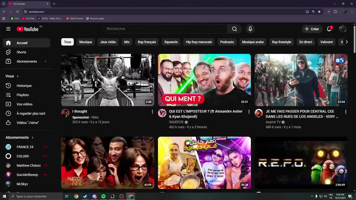
Task: Click the install app icon in address bar
Action: [307, 12]
